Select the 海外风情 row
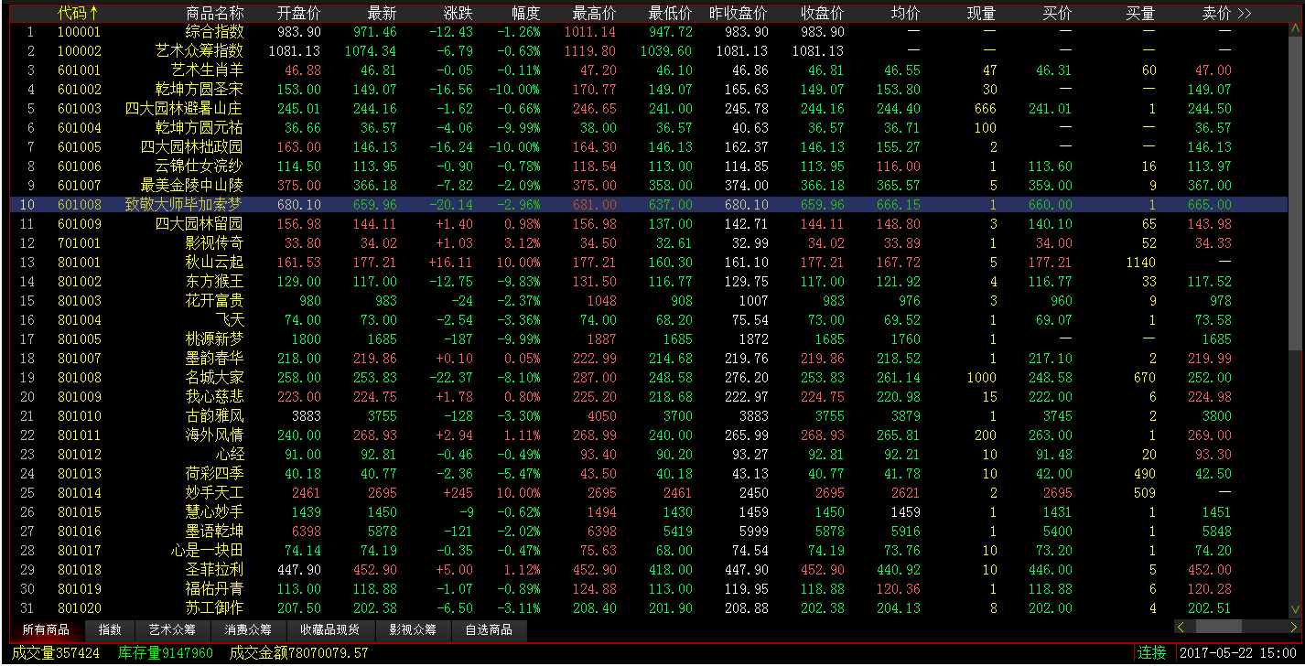Viewport: 1305px width, 666px height. [649, 435]
